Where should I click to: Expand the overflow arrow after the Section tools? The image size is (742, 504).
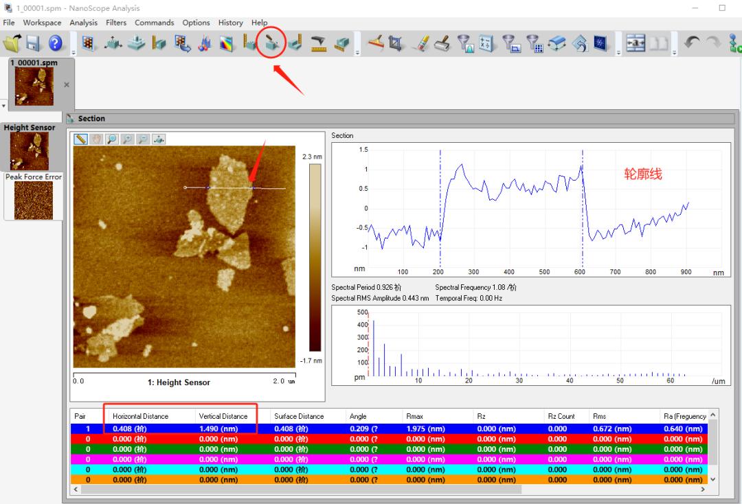357,52
